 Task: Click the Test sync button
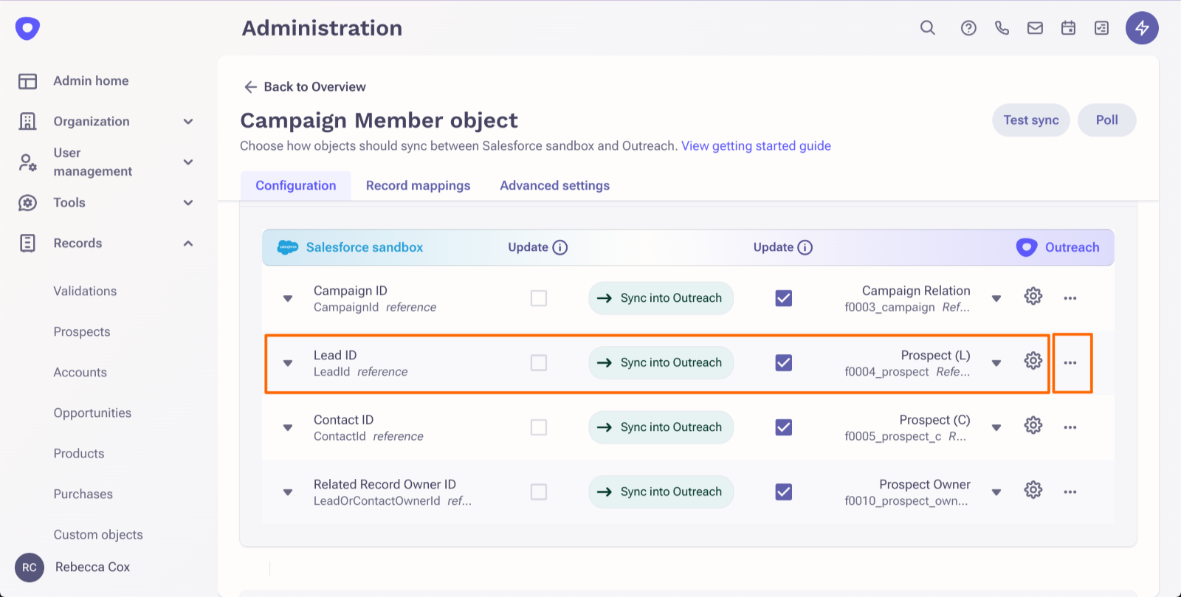click(x=1031, y=120)
